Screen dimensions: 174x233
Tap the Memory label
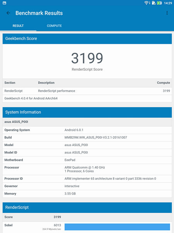(10, 194)
